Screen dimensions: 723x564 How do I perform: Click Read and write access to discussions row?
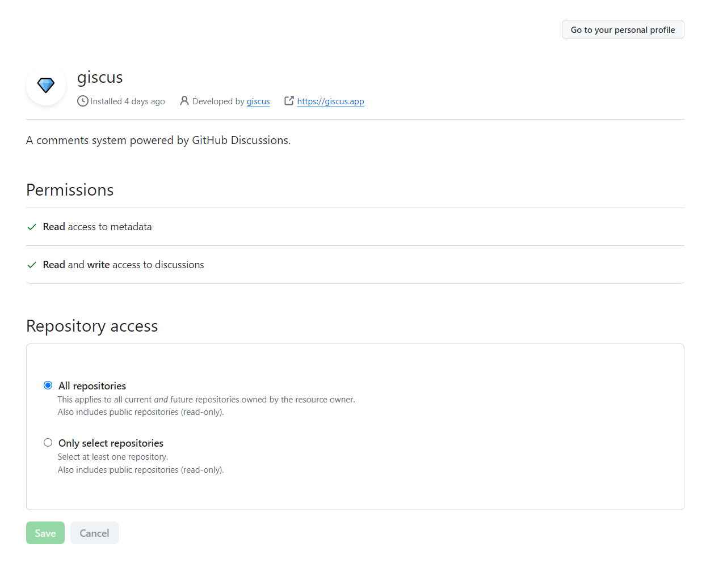click(x=355, y=265)
